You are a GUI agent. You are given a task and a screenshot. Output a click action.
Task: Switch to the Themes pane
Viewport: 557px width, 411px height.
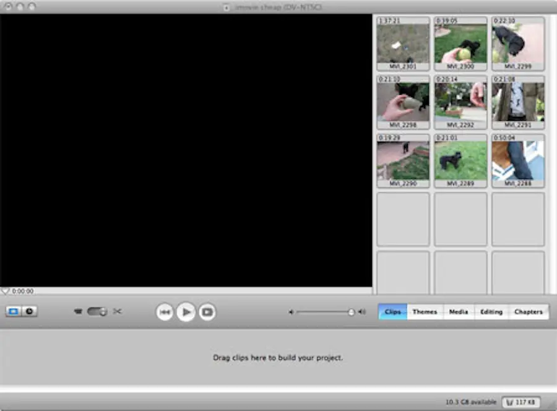425,312
